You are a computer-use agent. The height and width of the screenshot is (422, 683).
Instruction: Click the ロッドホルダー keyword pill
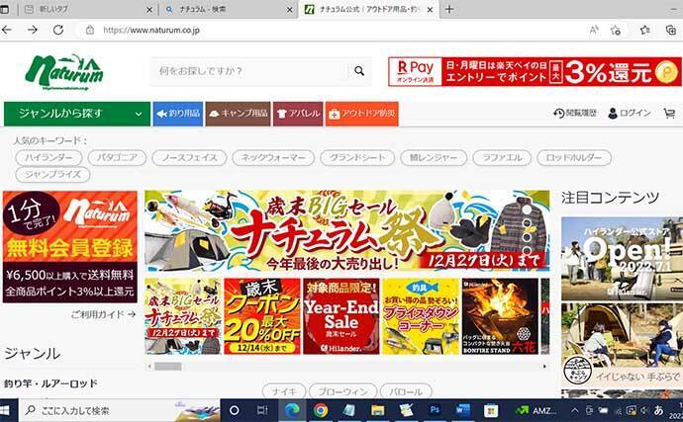tap(574, 157)
